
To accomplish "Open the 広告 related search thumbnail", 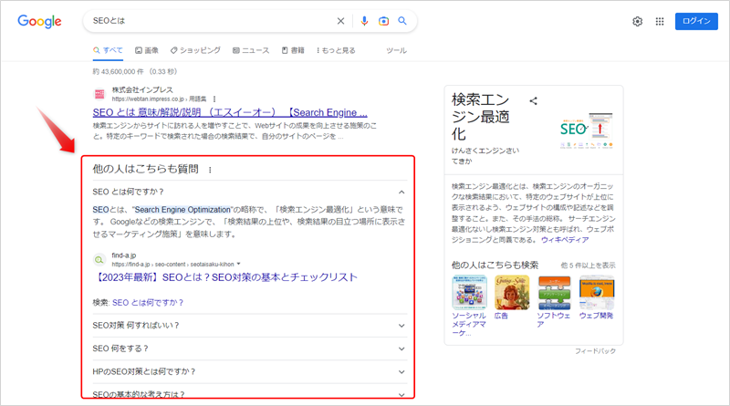I will pyautogui.click(x=512, y=292).
